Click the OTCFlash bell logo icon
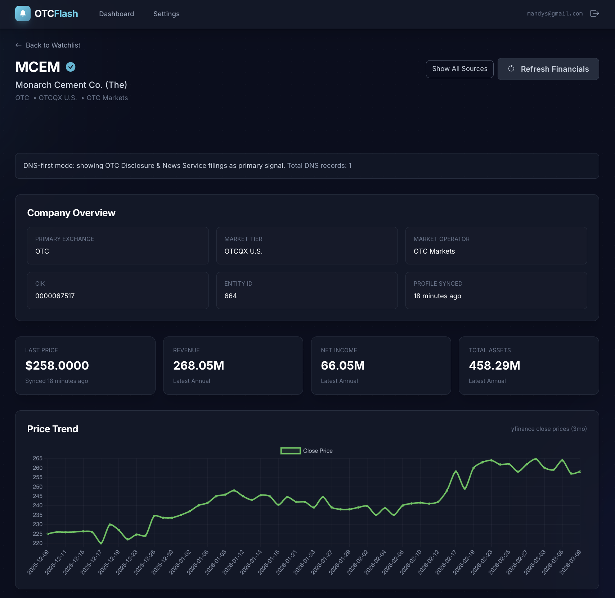 pyautogui.click(x=23, y=14)
